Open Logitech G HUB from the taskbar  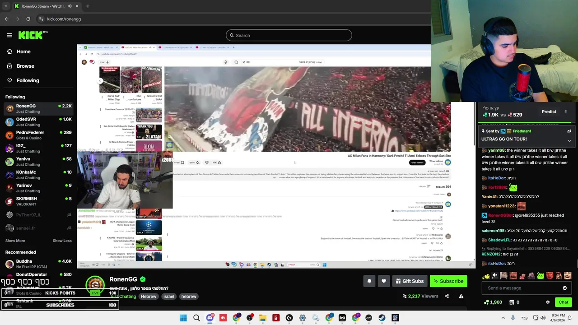[x=289, y=318]
